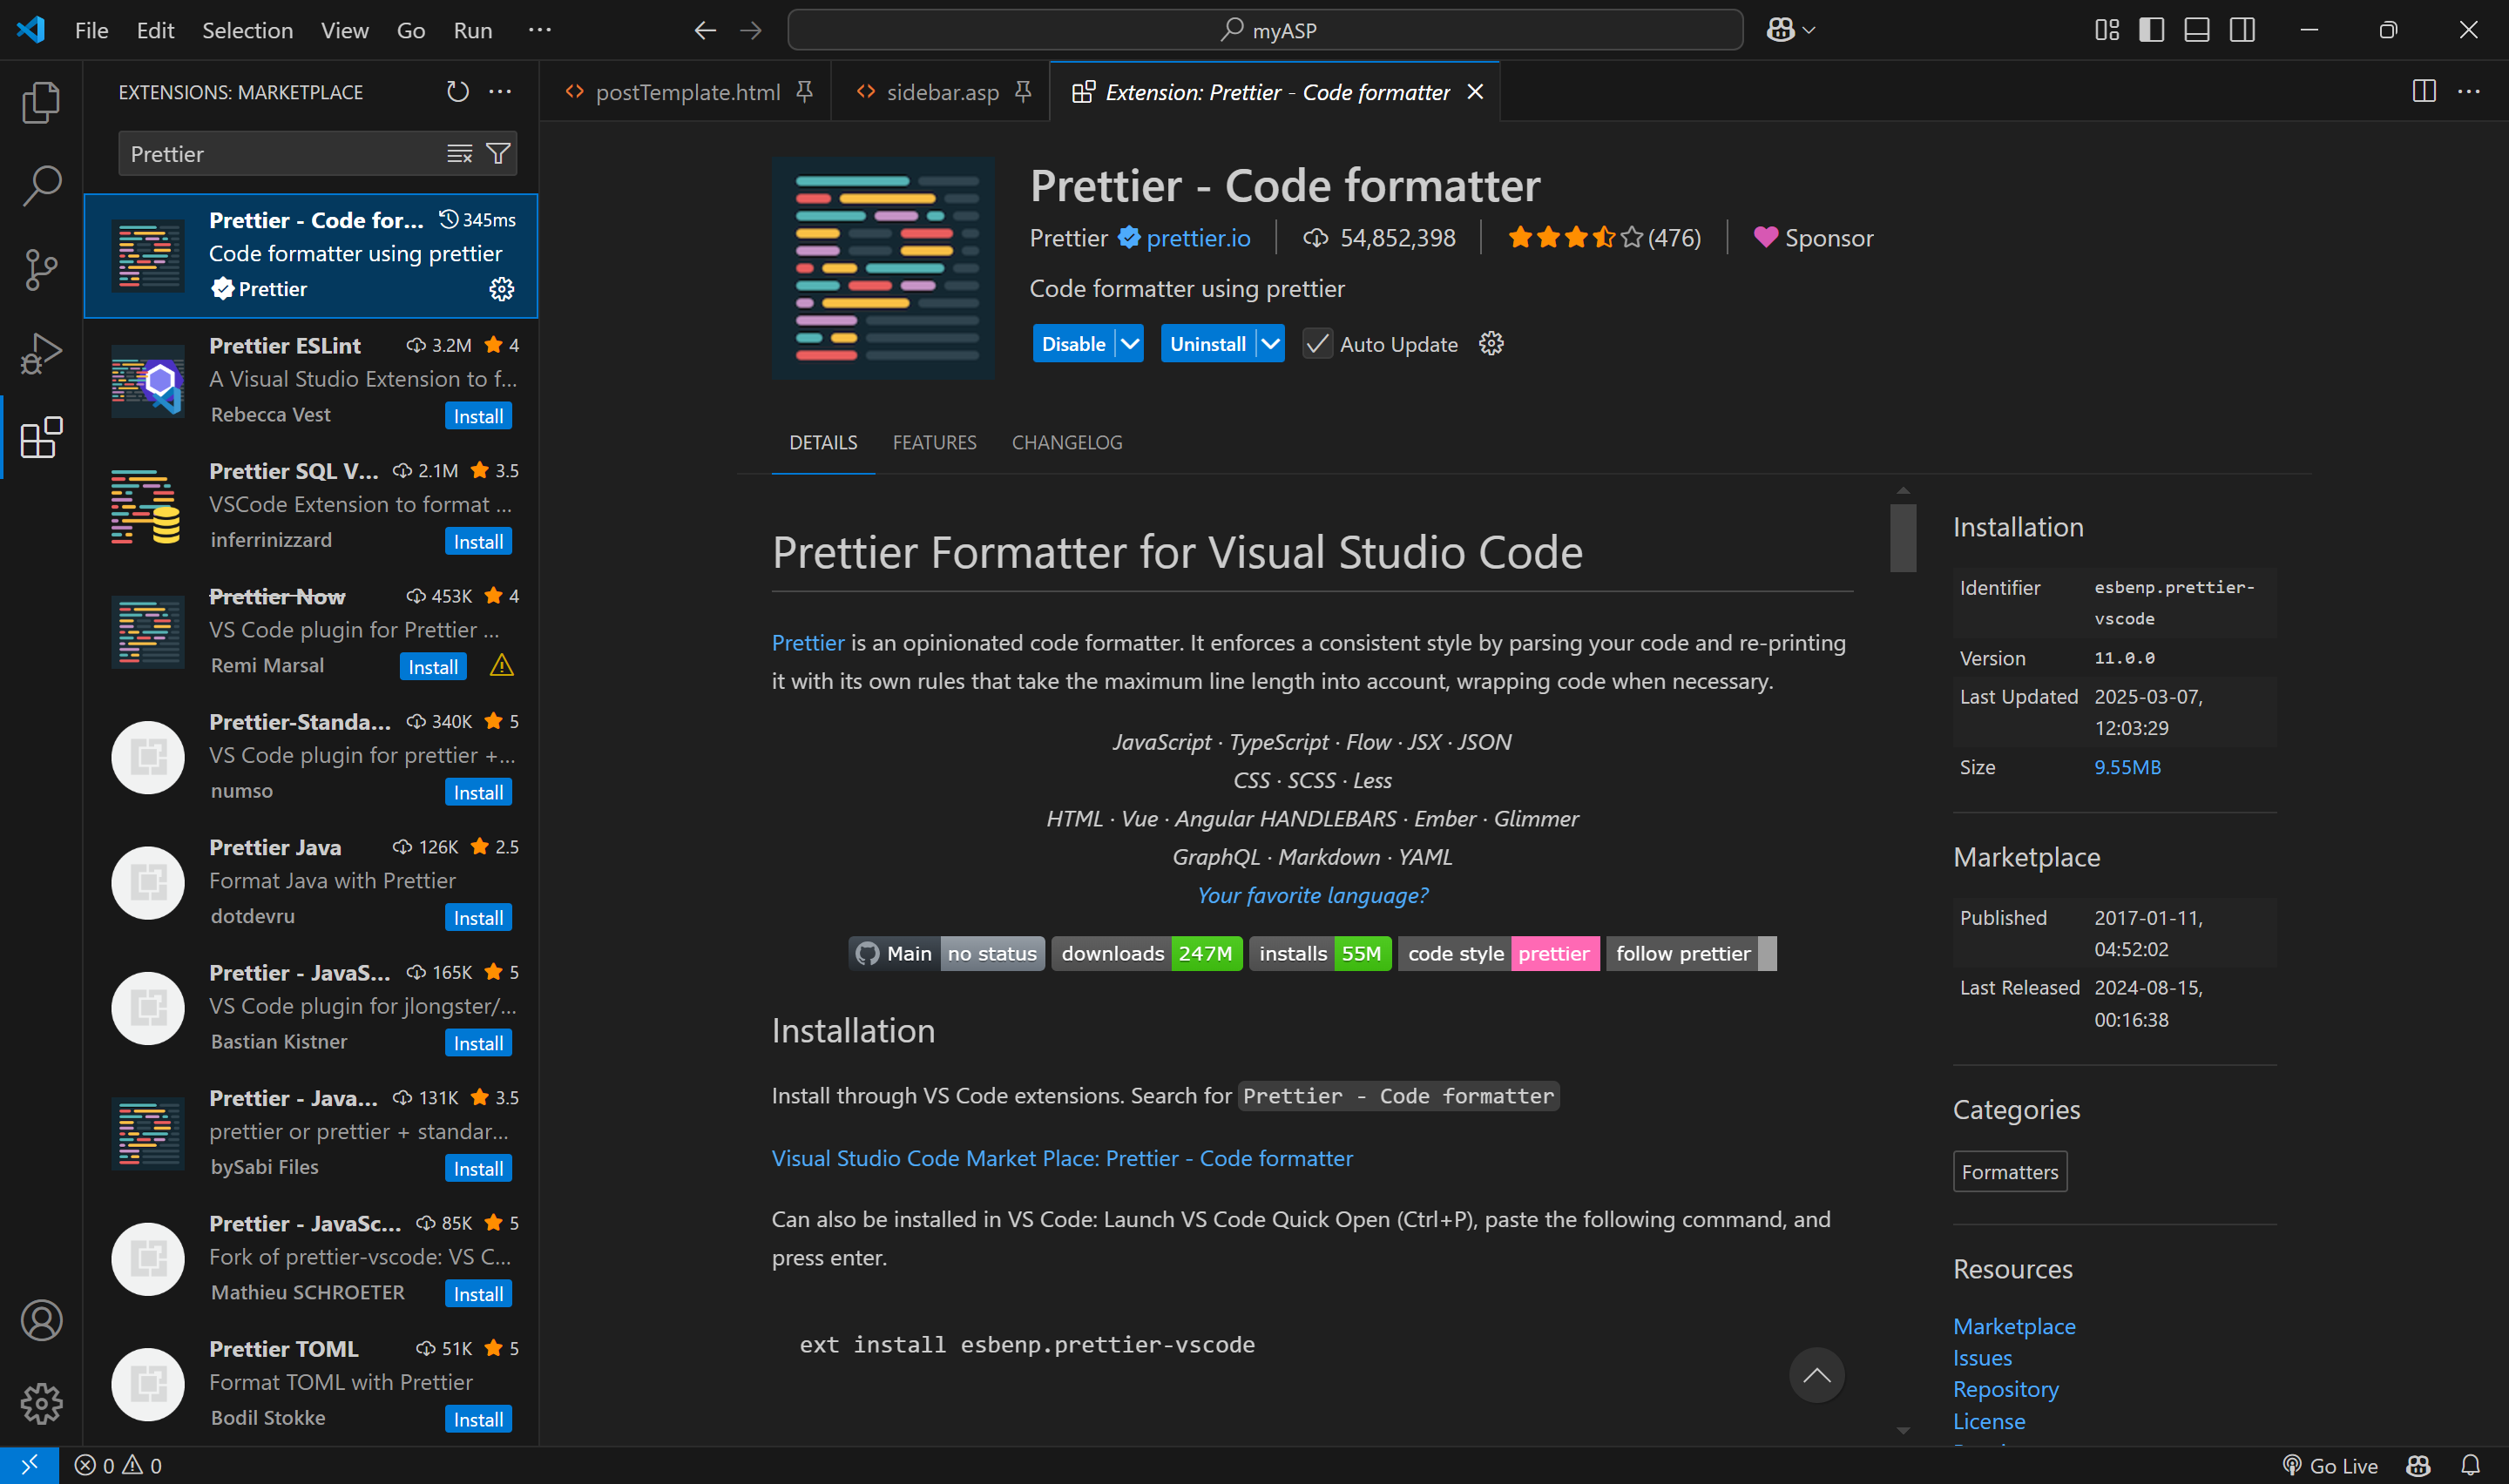Open Run and Debug view

(x=41, y=354)
